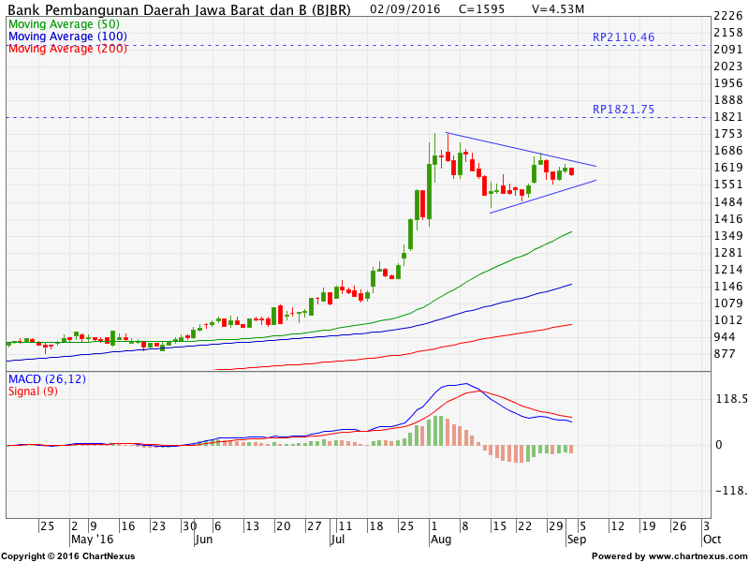749x562 pixels.
Task: Click the 1416 price axis label
Action: (728, 218)
